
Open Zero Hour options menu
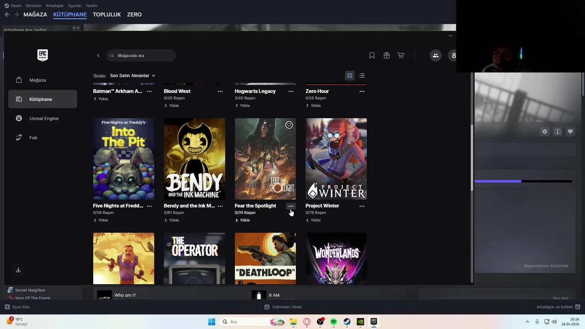362,91
